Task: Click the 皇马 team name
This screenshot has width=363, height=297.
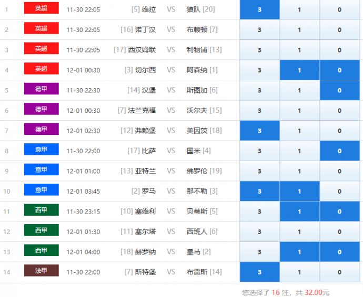Action: [193, 252]
